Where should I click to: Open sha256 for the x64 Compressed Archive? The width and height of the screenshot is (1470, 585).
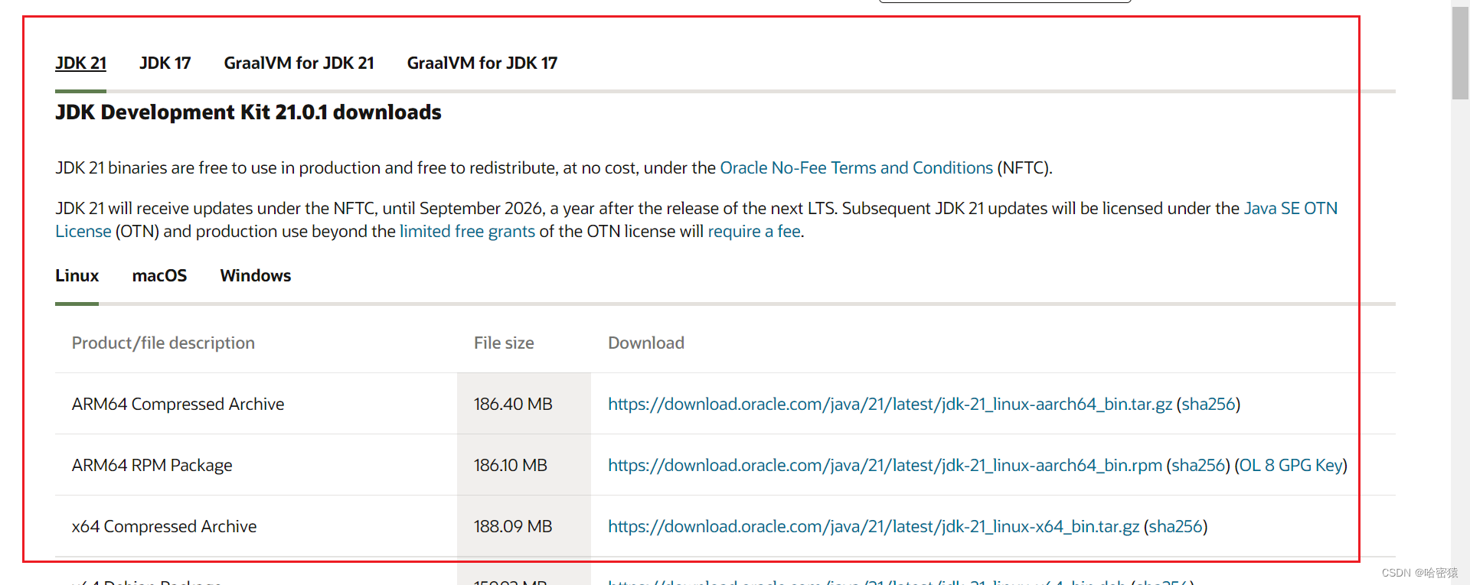[x=1175, y=526]
